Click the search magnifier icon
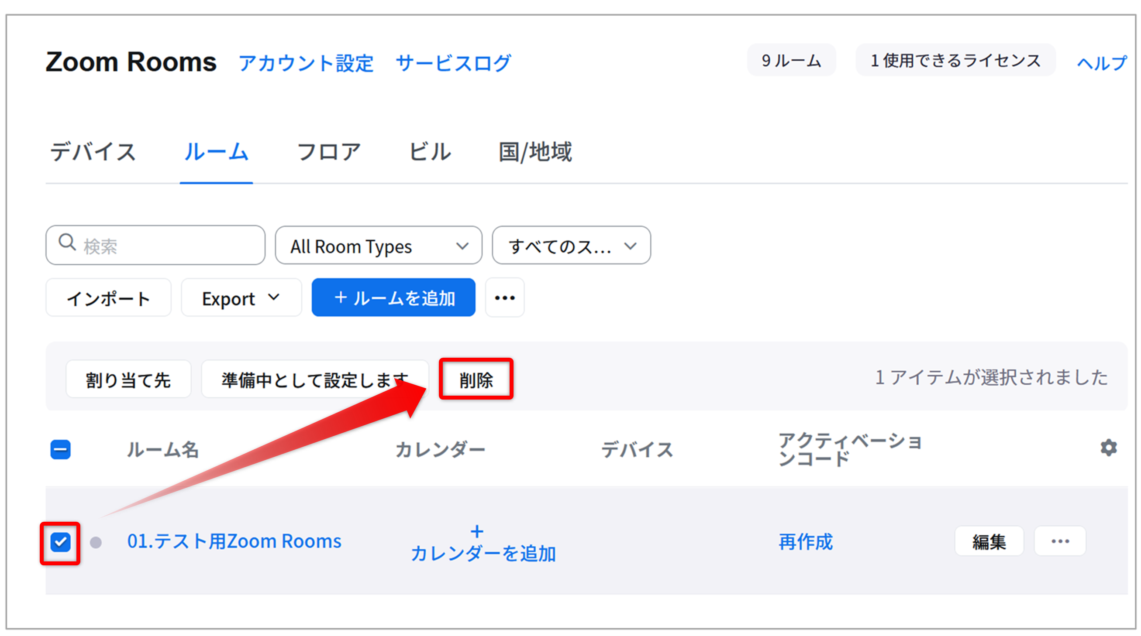The height and width of the screenshot is (636, 1141). click(67, 243)
